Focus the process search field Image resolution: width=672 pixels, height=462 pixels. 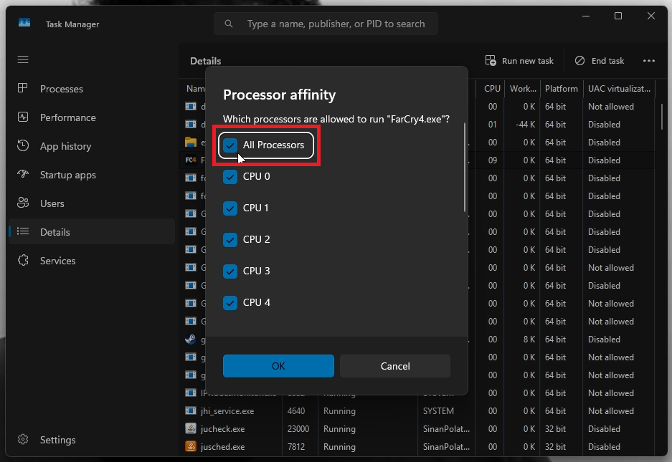click(326, 24)
